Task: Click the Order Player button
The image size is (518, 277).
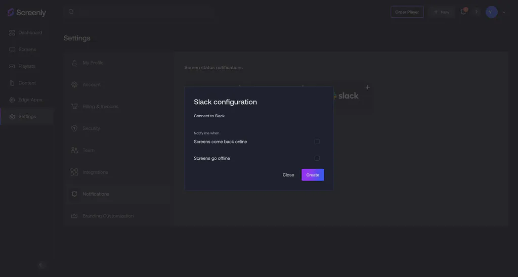Action: (x=407, y=12)
